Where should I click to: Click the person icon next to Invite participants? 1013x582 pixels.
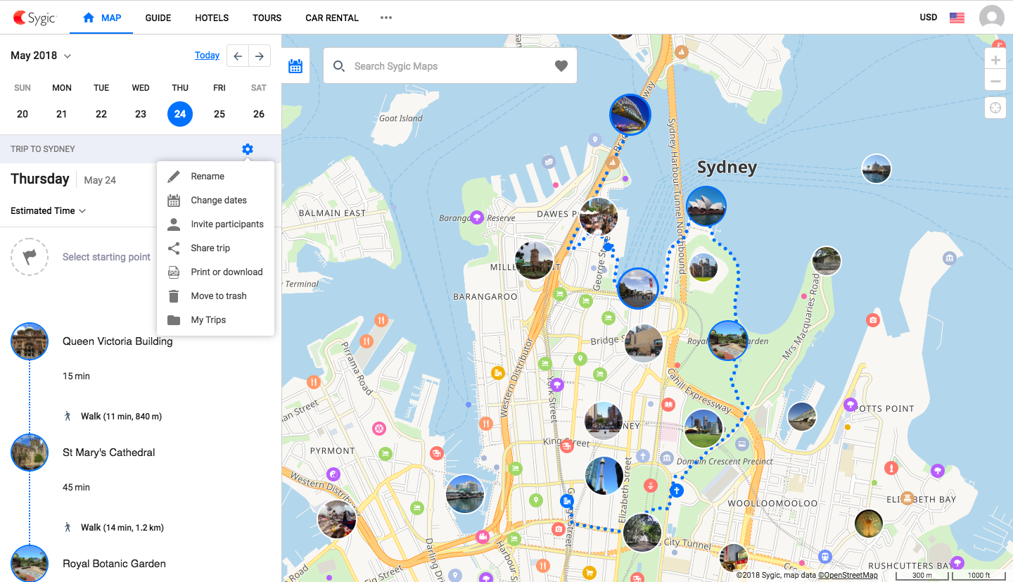point(174,224)
